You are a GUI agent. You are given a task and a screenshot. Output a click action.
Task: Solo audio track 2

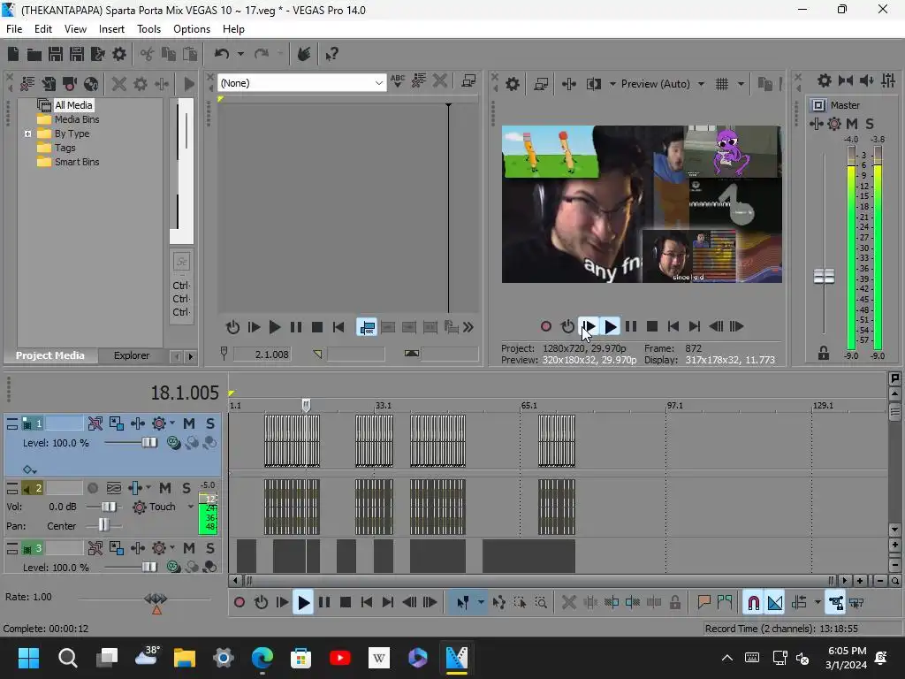(x=186, y=488)
